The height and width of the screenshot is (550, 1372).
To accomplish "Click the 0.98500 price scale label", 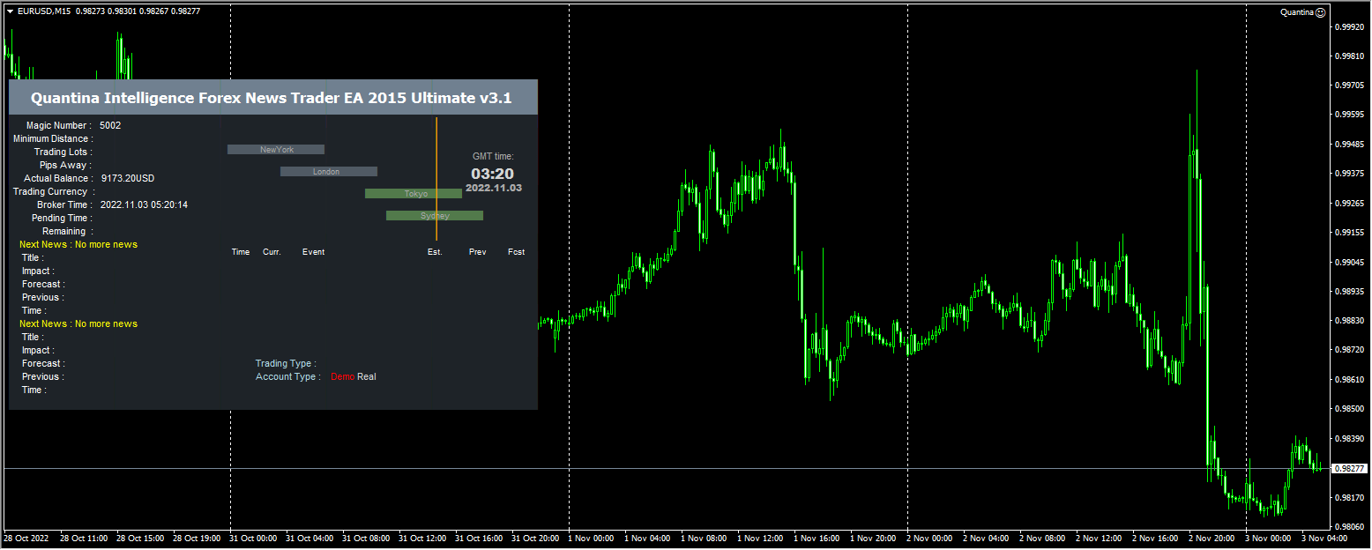I will (1351, 409).
